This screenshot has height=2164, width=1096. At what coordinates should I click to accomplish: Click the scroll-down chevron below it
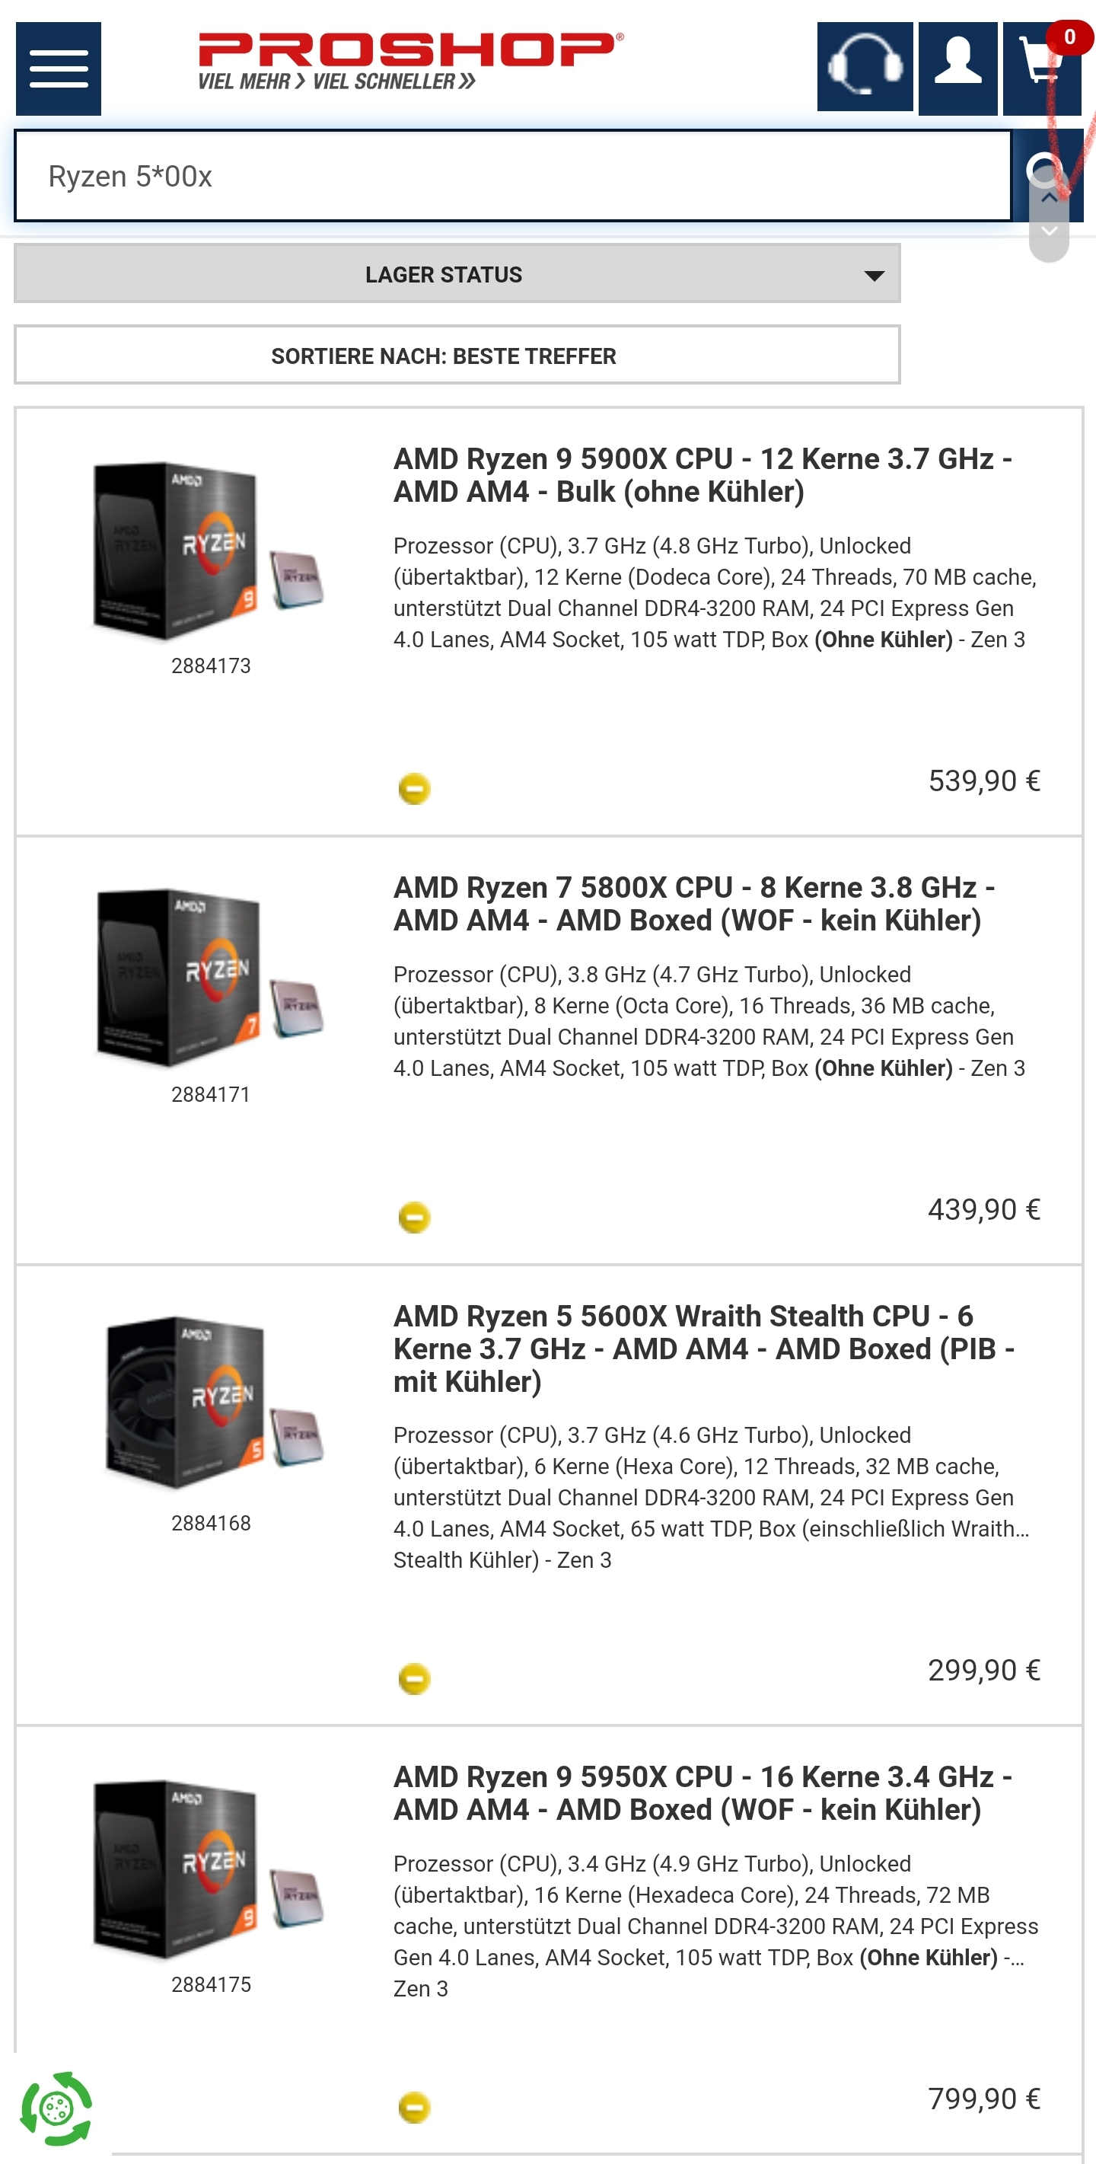pos(1048,230)
